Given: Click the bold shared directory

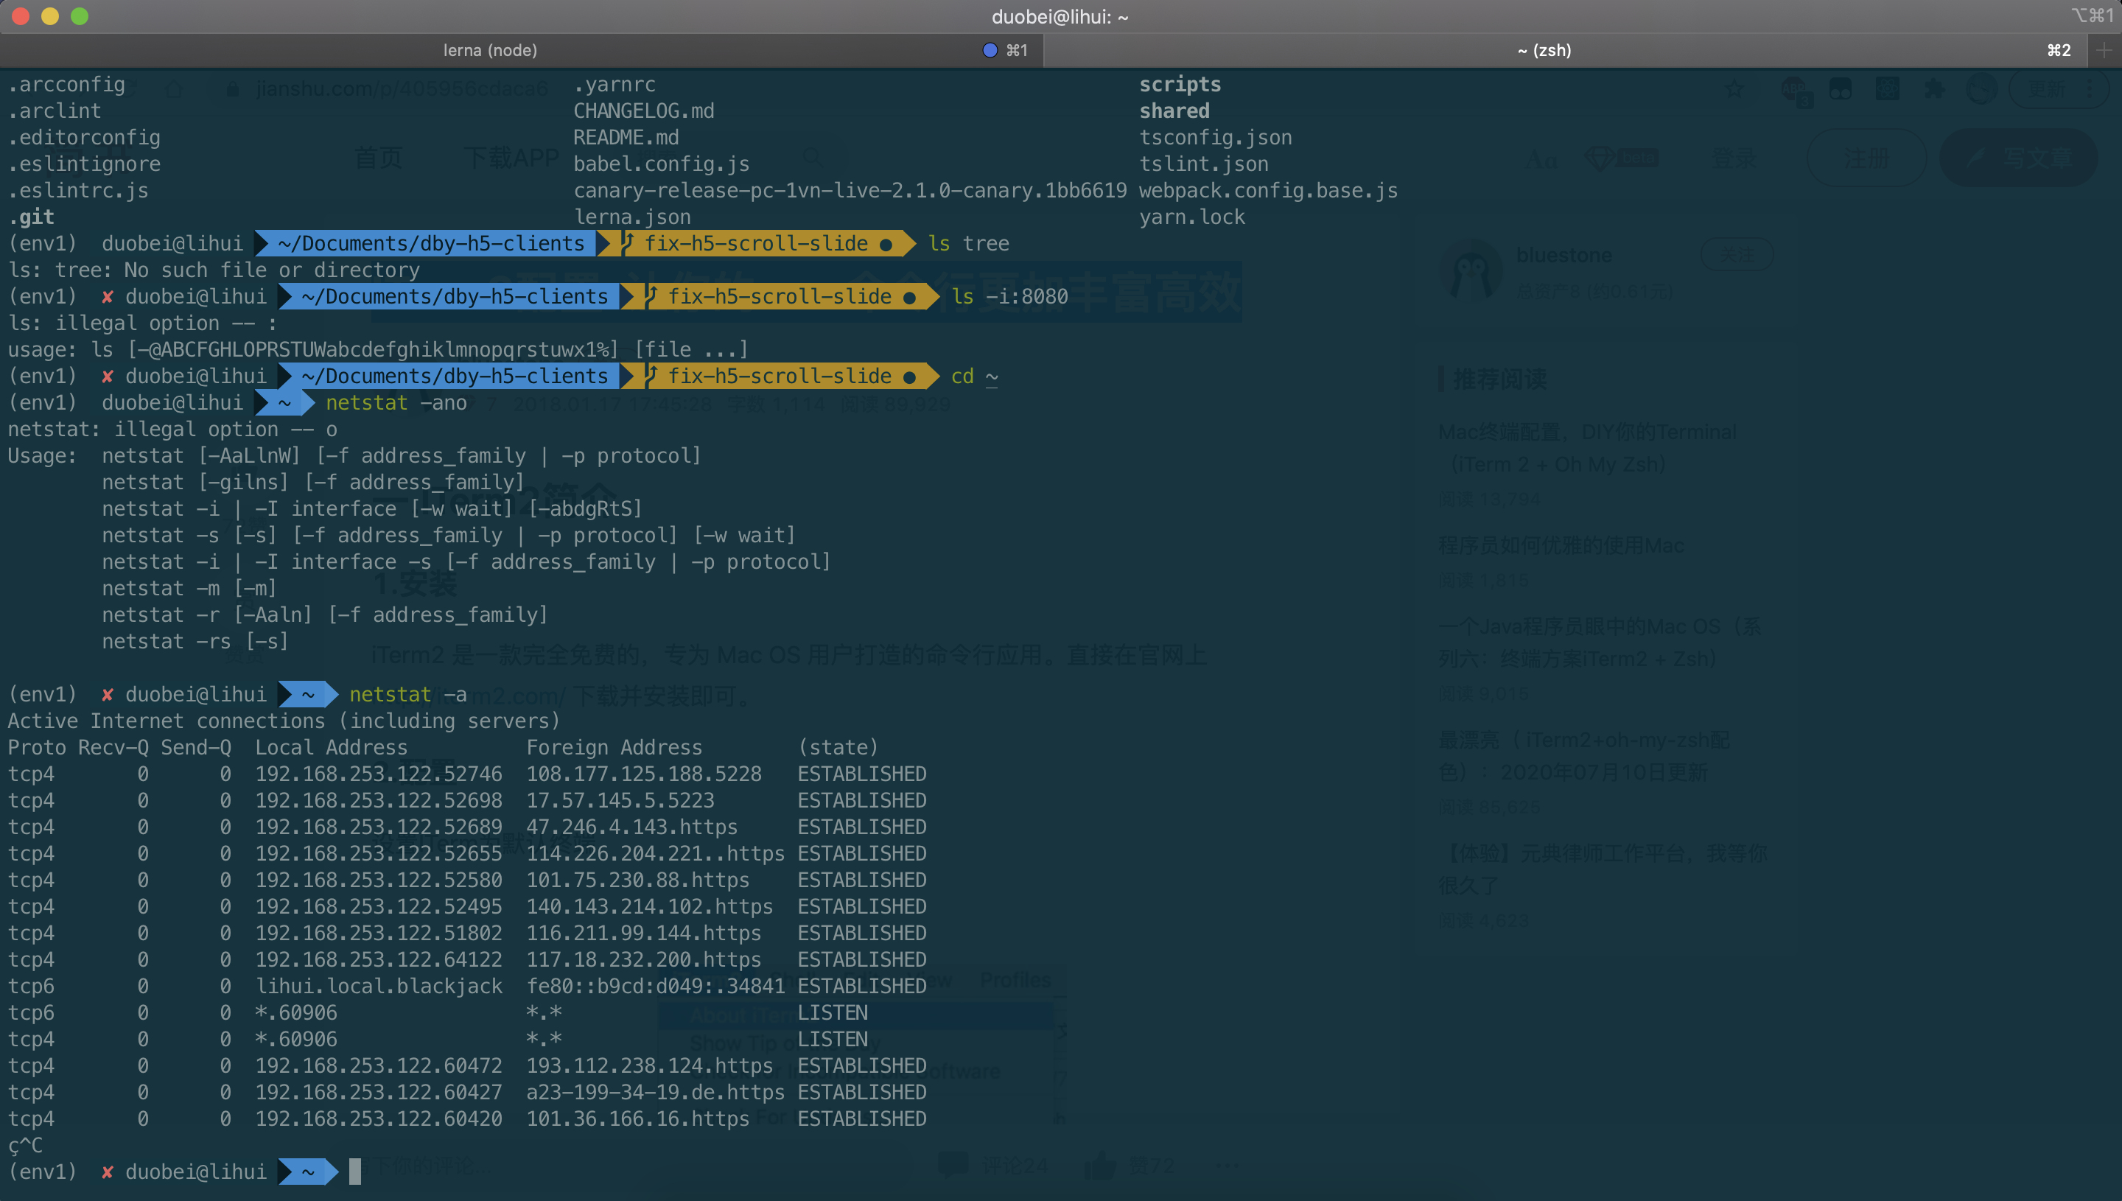Looking at the screenshot, I should [1174, 111].
